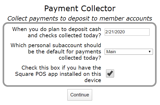
Task: Disable the Square POS on this device option
Action: pyautogui.click(x=110, y=74)
